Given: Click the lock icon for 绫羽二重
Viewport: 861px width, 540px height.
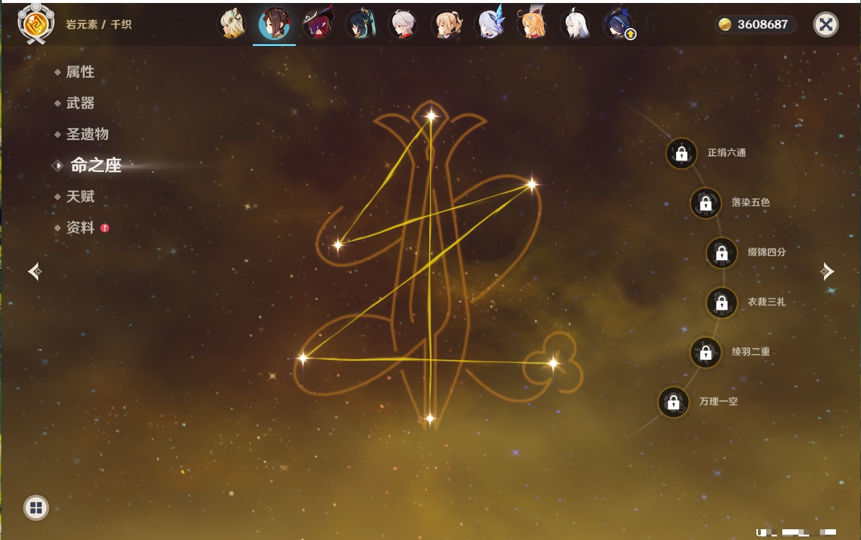Looking at the screenshot, I should (705, 352).
